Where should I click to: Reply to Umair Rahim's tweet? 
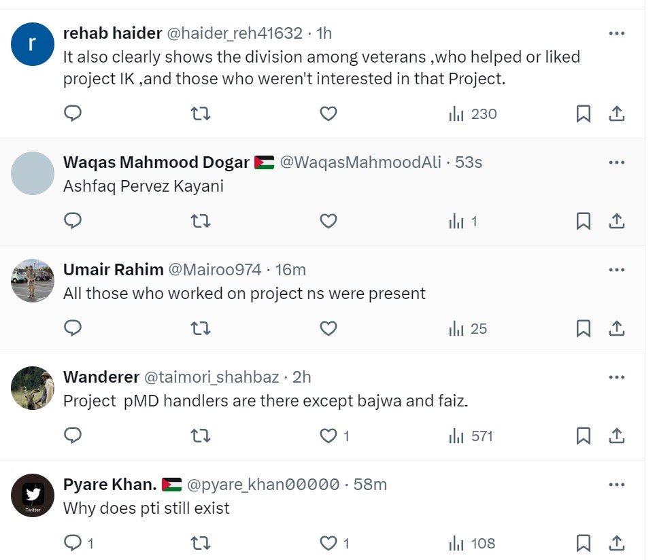point(73,328)
